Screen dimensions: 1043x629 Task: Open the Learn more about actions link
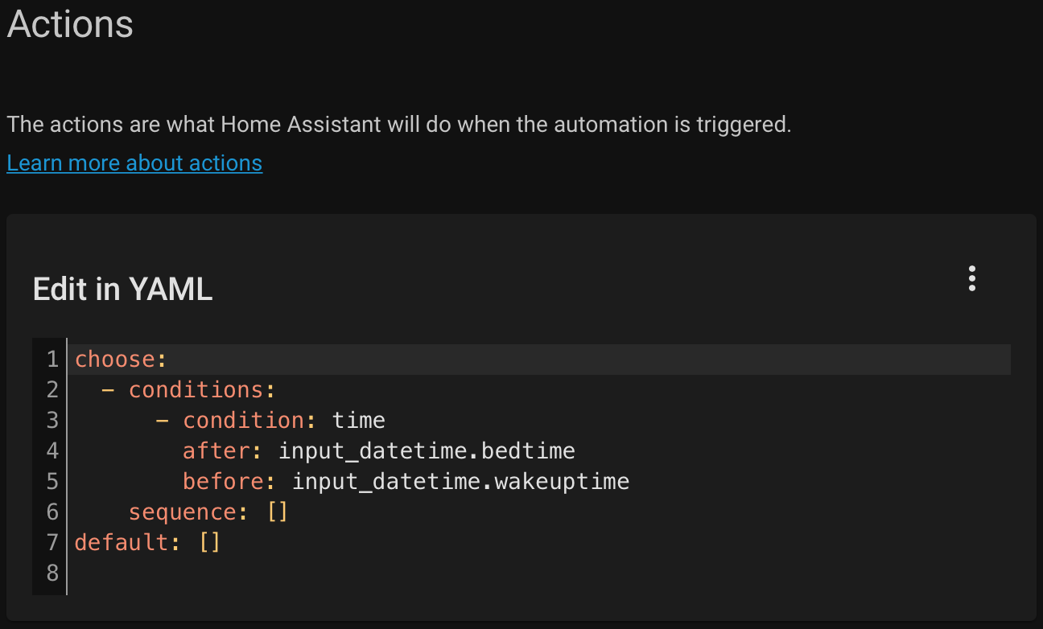pos(134,162)
